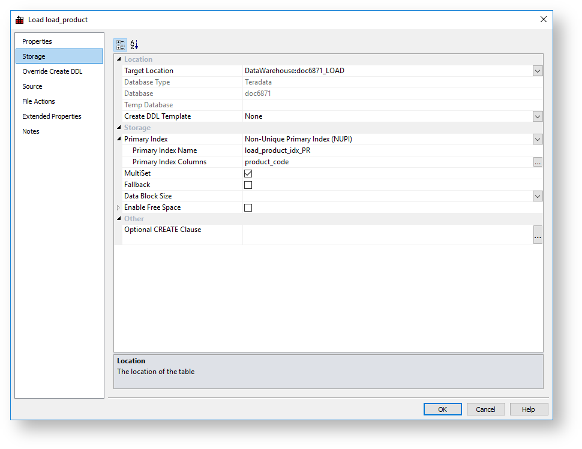Close the Load load_product dialog
Image resolution: width=582 pixels, height=449 pixels.
pyautogui.click(x=543, y=19)
